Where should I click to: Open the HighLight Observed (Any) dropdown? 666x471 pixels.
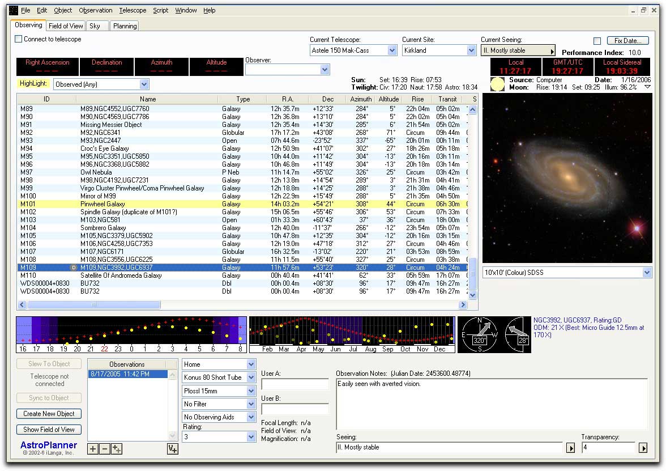coord(144,84)
